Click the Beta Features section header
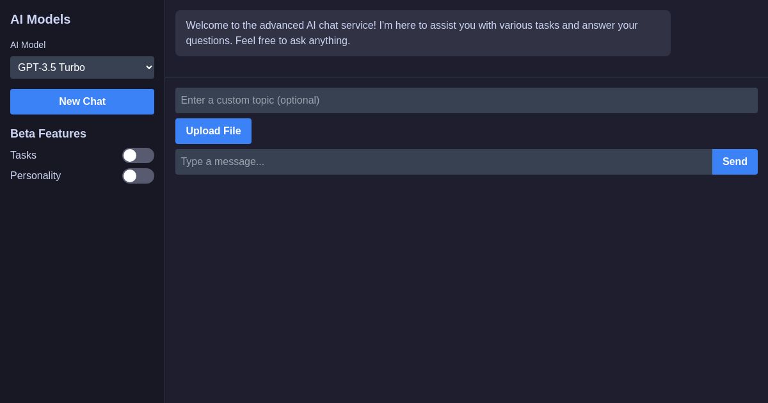The height and width of the screenshot is (403, 768). point(48,134)
